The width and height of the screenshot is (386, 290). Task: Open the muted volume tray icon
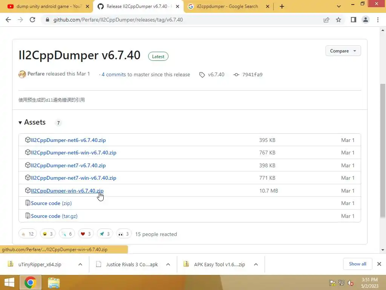point(351,283)
